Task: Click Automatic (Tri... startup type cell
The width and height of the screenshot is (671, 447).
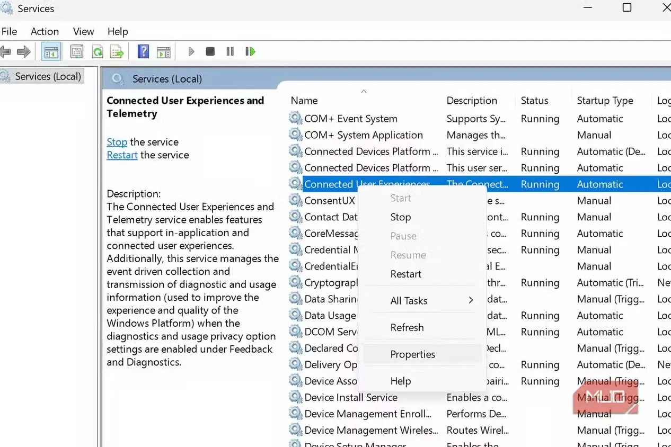Action: pos(611,283)
